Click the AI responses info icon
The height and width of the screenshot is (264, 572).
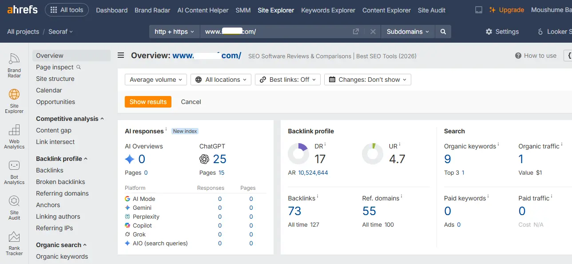(x=166, y=129)
